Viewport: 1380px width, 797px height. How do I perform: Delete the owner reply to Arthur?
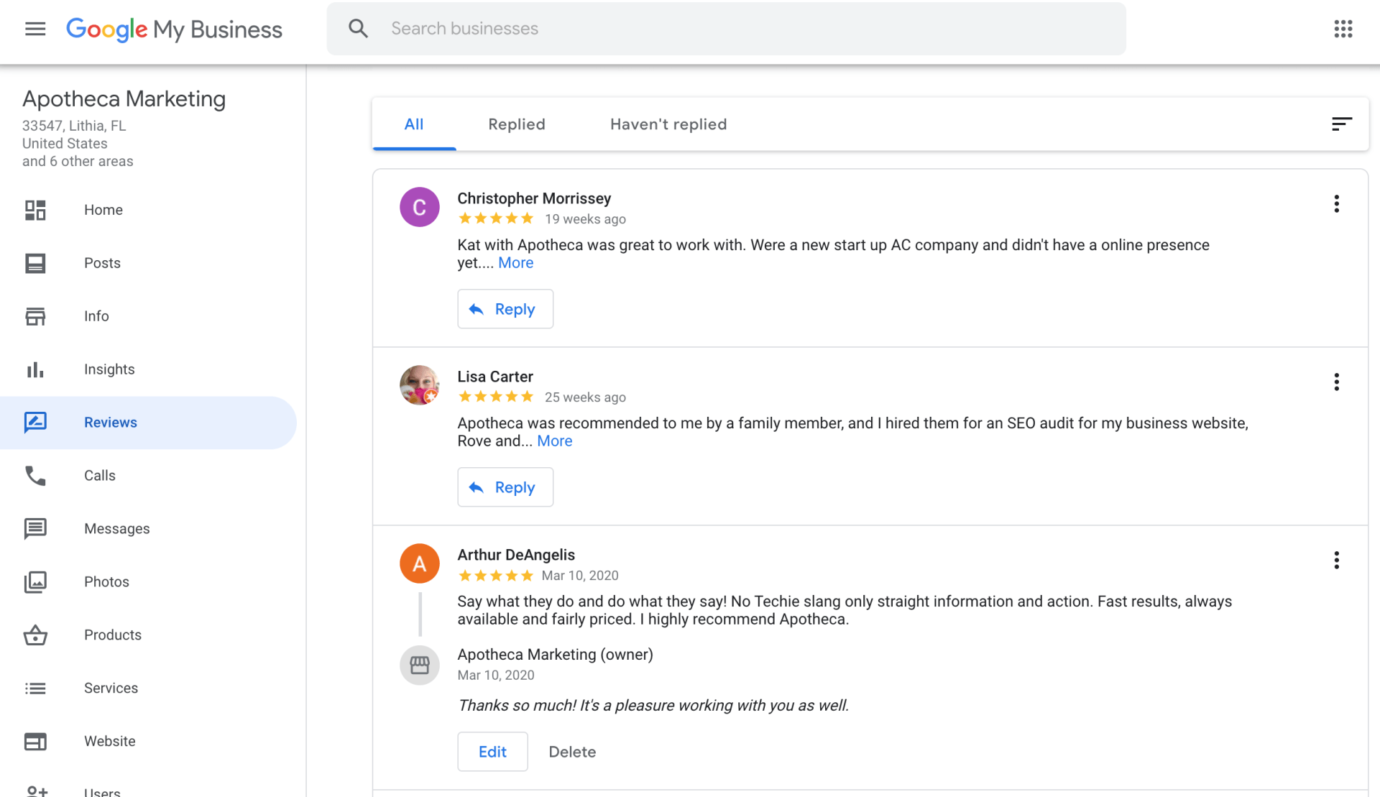pos(572,752)
